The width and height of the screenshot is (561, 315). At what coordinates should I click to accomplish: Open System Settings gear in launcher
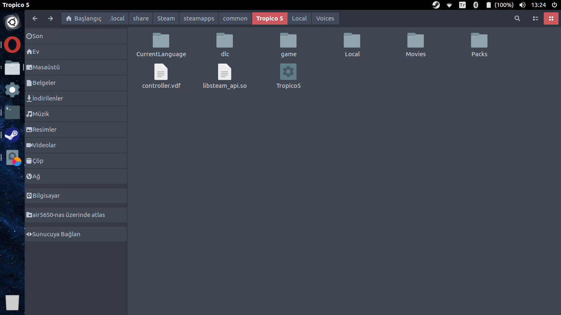[12, 90]
